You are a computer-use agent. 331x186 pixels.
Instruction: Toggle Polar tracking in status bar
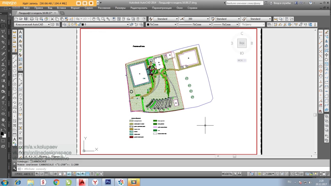pos(55,174)
